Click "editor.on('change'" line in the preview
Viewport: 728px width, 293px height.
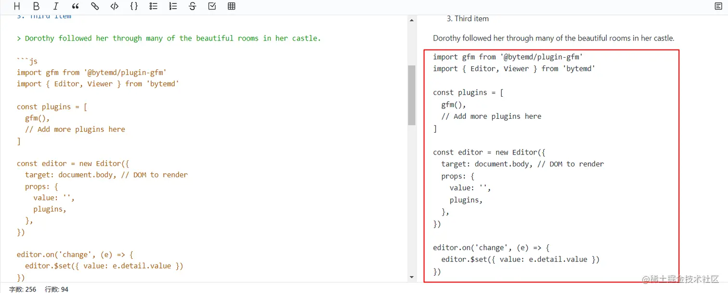(x=491, y=248)
